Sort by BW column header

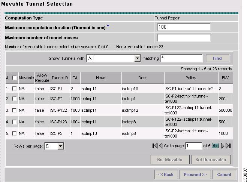click(225, 78)
